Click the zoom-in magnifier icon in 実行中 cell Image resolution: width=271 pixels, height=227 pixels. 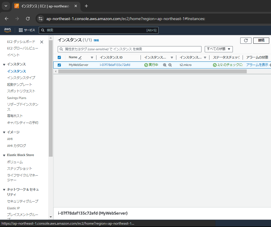(x=165, y=65)
